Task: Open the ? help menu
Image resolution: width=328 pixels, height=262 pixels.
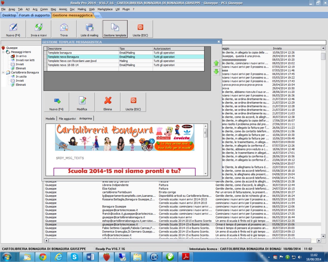Action: (134, 9)
